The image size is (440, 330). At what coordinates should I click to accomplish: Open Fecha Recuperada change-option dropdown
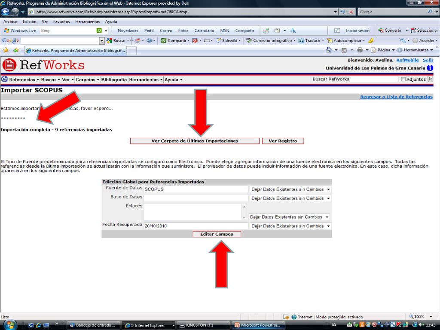(290, 226)
